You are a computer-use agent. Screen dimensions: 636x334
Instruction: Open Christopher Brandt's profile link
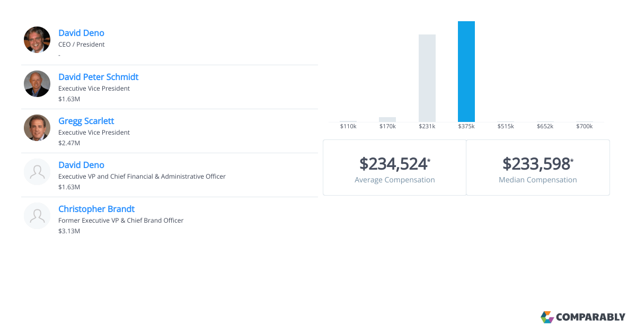[x=96, y=209]
